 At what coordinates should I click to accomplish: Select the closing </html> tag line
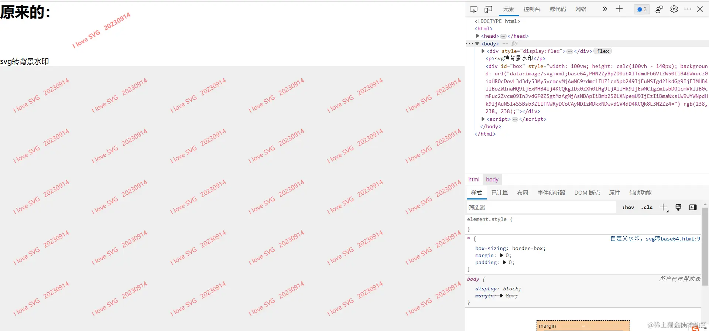click(485, 134)
